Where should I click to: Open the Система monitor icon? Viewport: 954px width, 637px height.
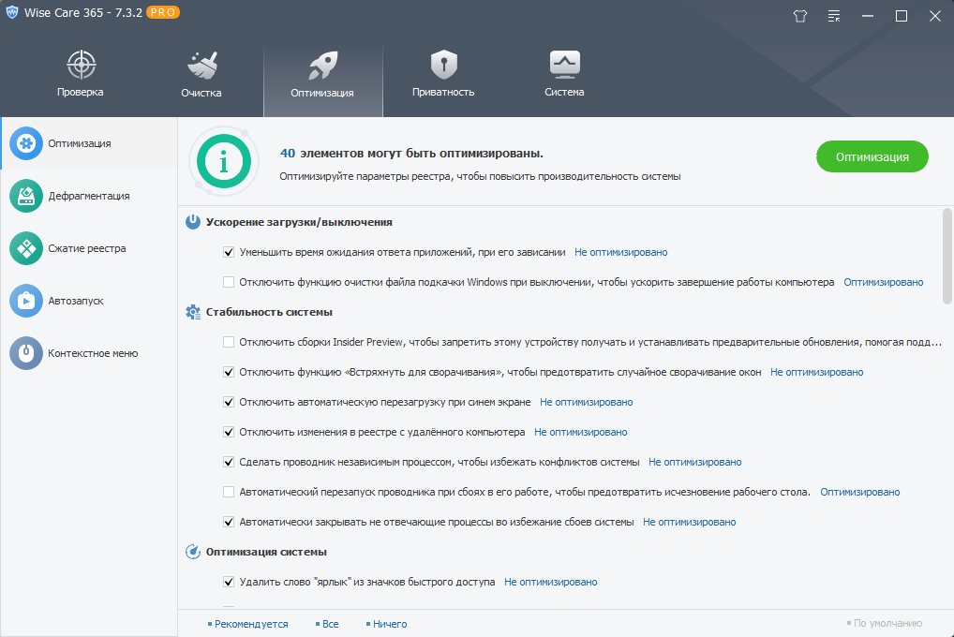564,66
